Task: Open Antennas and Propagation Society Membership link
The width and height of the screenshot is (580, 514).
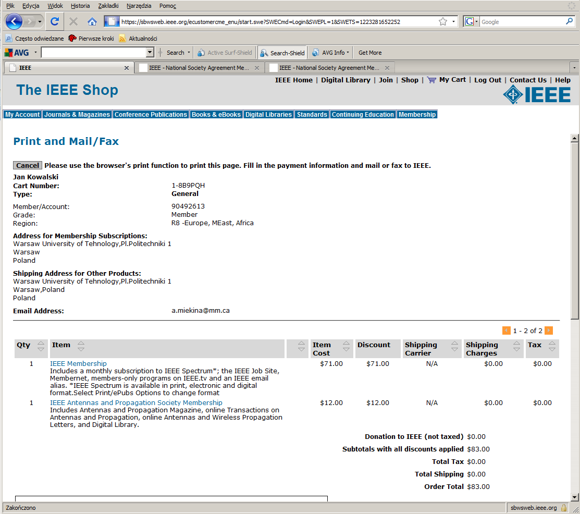Action: coord(136,402)
